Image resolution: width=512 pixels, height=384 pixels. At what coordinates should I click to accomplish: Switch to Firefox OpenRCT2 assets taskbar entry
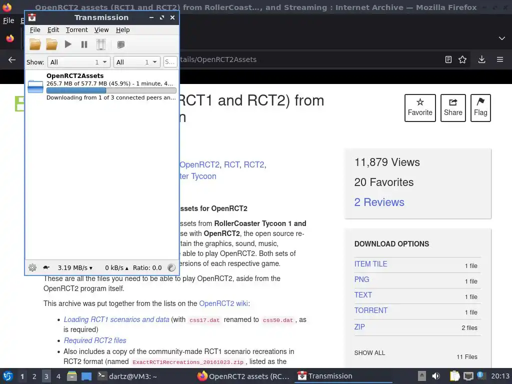[x=243, y=376]
